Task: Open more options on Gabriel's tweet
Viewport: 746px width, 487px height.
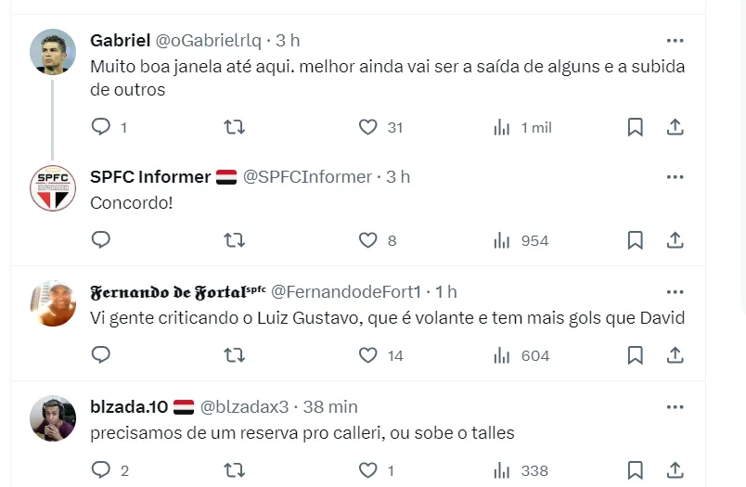Action: pos(675,41)
